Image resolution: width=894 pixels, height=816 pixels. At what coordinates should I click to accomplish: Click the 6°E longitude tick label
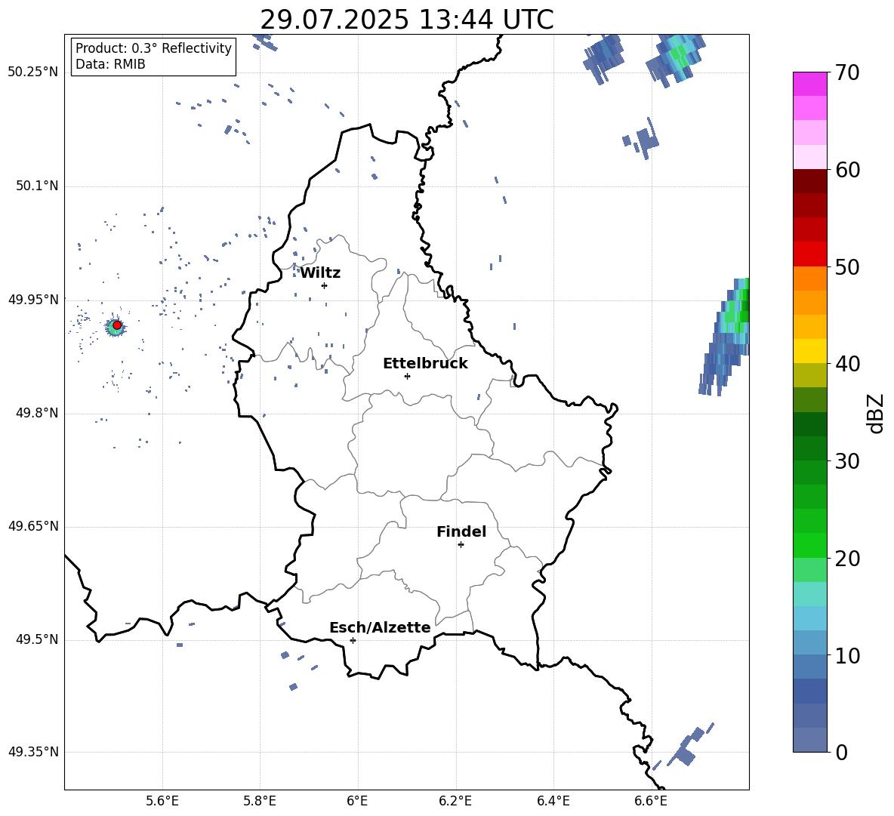(x=357, y=802)
